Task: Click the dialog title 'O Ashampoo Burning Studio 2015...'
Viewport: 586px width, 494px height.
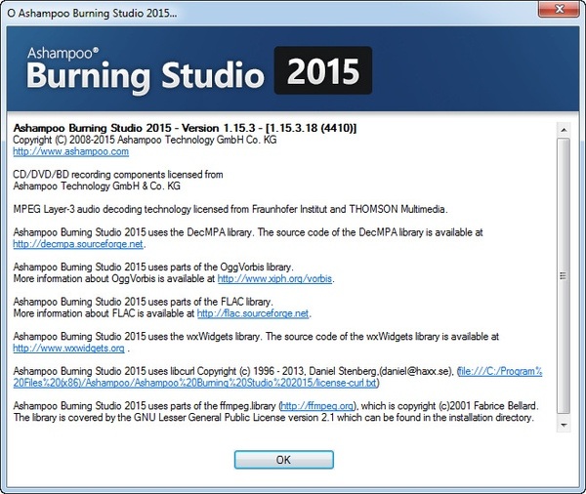Action: pyautogui.click(x=92, y=13)
